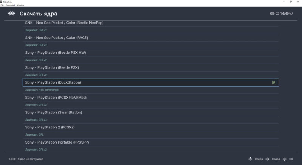Screen dimensions: 302x165
Task: Select SNK Neo Geo Pocket (Beetle NeoPop) core
Action: 151,23
